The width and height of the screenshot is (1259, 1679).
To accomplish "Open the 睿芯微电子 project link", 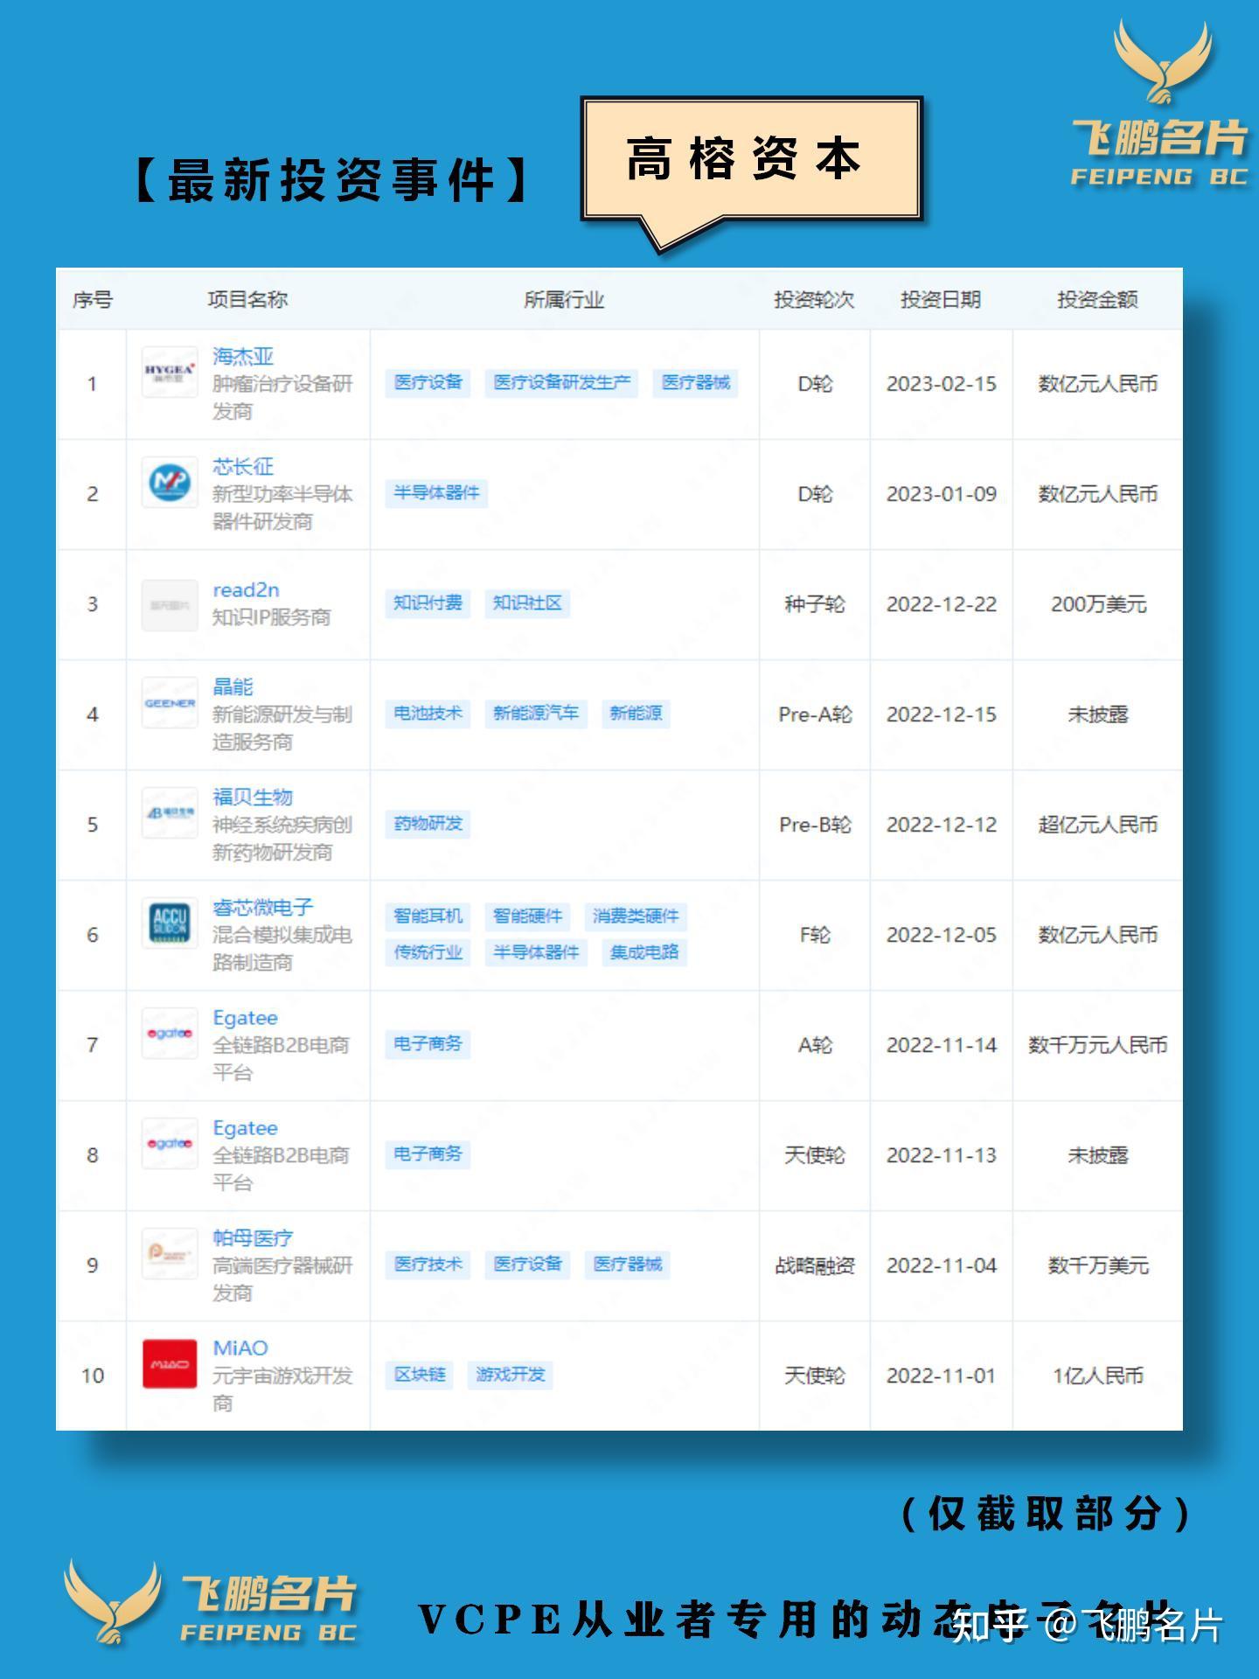I will pyautogui.click(x=262, y=908).
